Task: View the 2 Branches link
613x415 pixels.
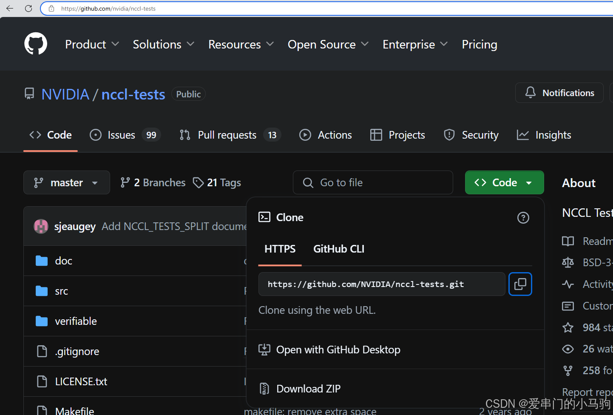Action: tap(153, 182)
